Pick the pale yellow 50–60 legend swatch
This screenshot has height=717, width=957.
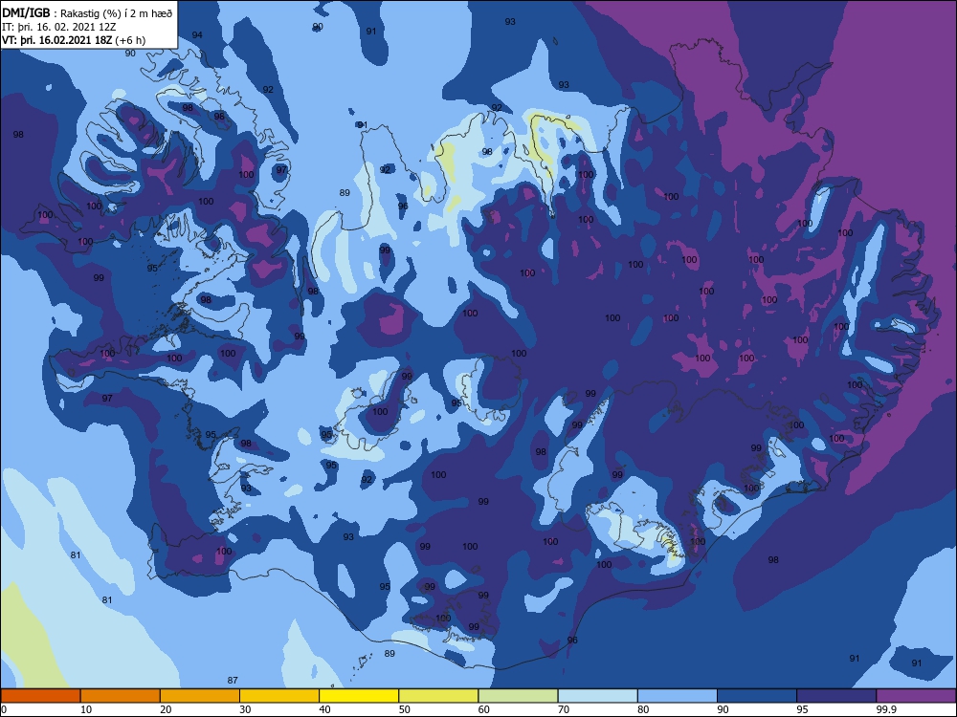[x=438, y=696]
